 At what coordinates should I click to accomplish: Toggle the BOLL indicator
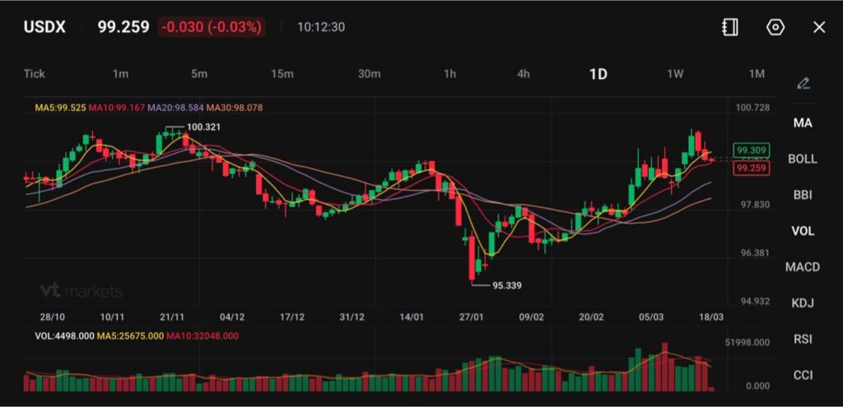(x=803, y=159)
